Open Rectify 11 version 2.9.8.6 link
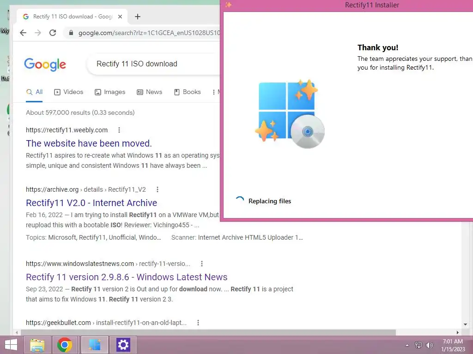The width and height of the screenshot is (473, 354). pos(127,277)
